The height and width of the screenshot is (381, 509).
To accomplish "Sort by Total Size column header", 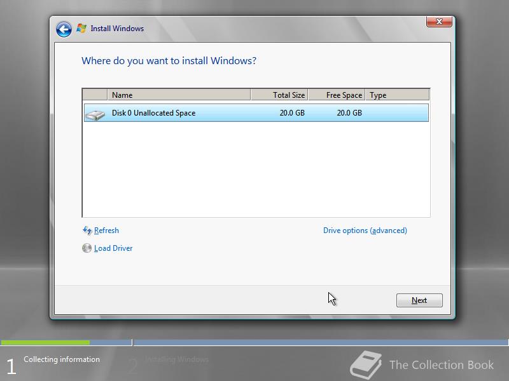I will coord(279,95).
